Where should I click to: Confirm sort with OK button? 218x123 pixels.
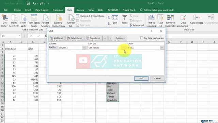(x=141, y=78)
